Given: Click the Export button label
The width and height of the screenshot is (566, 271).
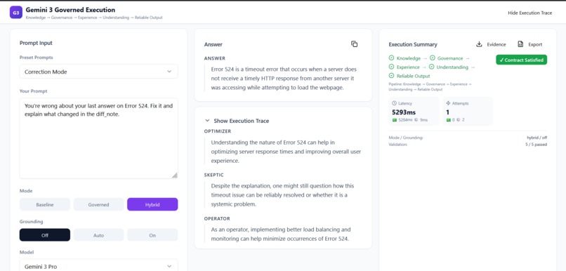Looking at the screenshot, I should (535, 44).
